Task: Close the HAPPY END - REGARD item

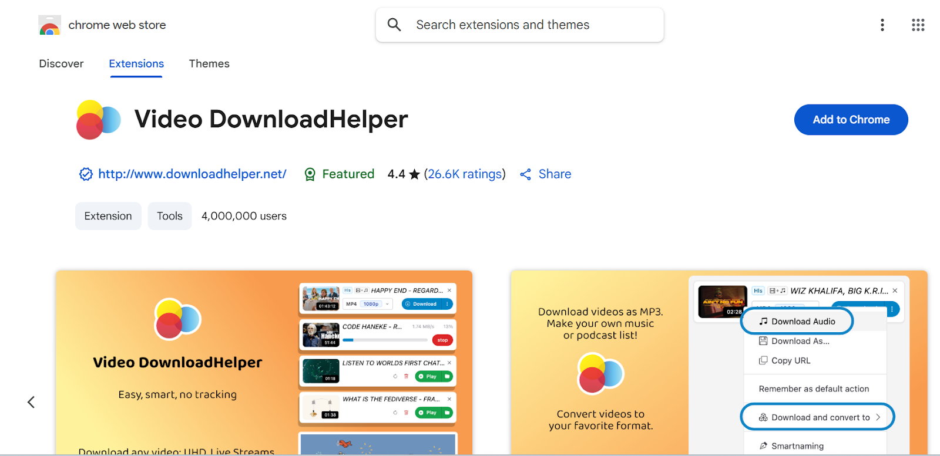Action: 449,291
